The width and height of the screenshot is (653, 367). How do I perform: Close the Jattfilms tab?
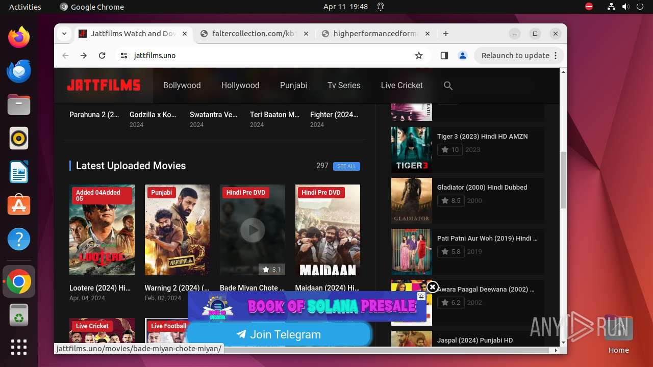185,34
